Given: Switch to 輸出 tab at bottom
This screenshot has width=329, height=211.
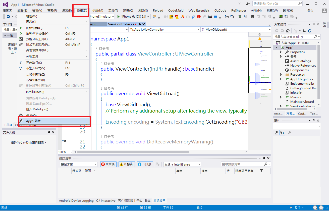Looking at the screenshot, I should pos(148,201).
